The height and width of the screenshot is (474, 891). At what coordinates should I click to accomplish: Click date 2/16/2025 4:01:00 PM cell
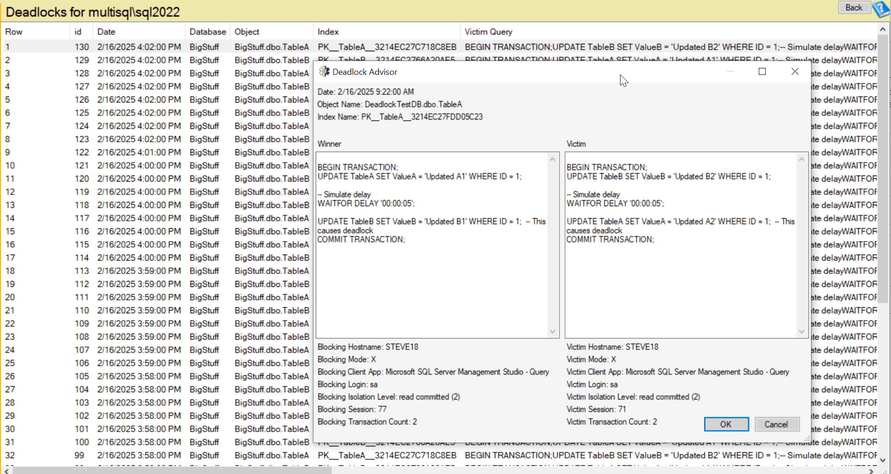click(x=139, y=152)
